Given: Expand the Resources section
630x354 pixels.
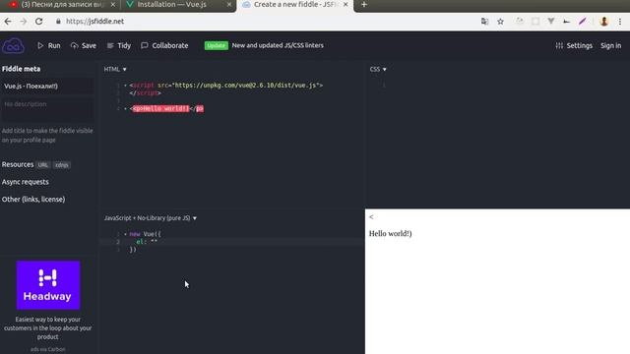Looking at the screenshot, I should (x=18, y=164).
